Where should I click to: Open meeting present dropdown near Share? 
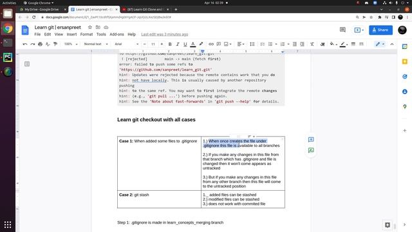click(x=359, y=30)
